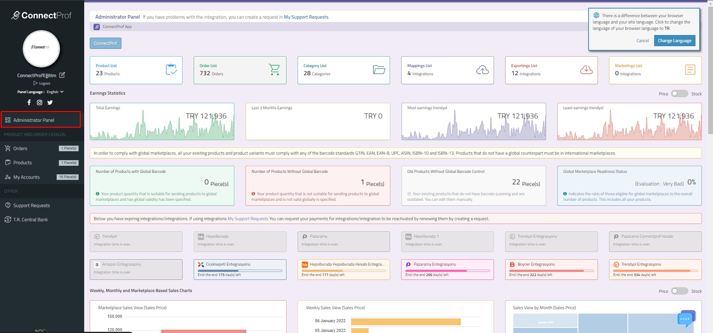The height and width of the screenshot is (333, 713).
Task: Open T.R. Central Bank menu item
Action: (31, 220)
